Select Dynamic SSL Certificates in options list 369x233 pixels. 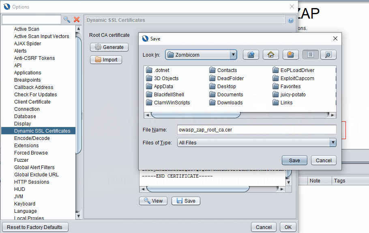tap(39, 131)
